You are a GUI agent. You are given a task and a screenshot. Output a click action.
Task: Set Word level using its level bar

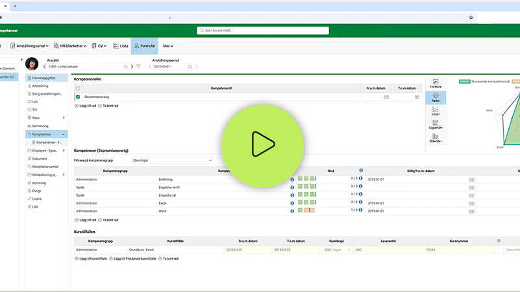pyautogui.click(x=306, y=210)
